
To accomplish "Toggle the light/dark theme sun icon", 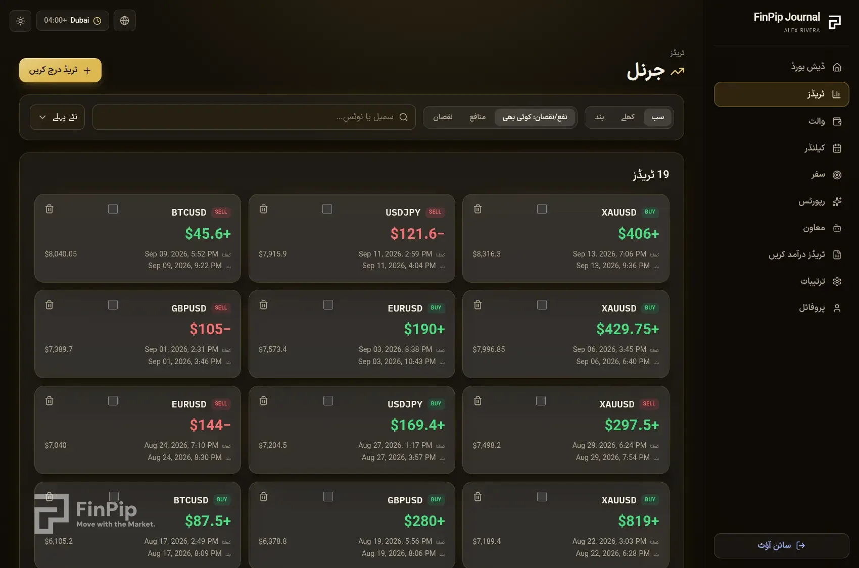I will pos(21,21).
